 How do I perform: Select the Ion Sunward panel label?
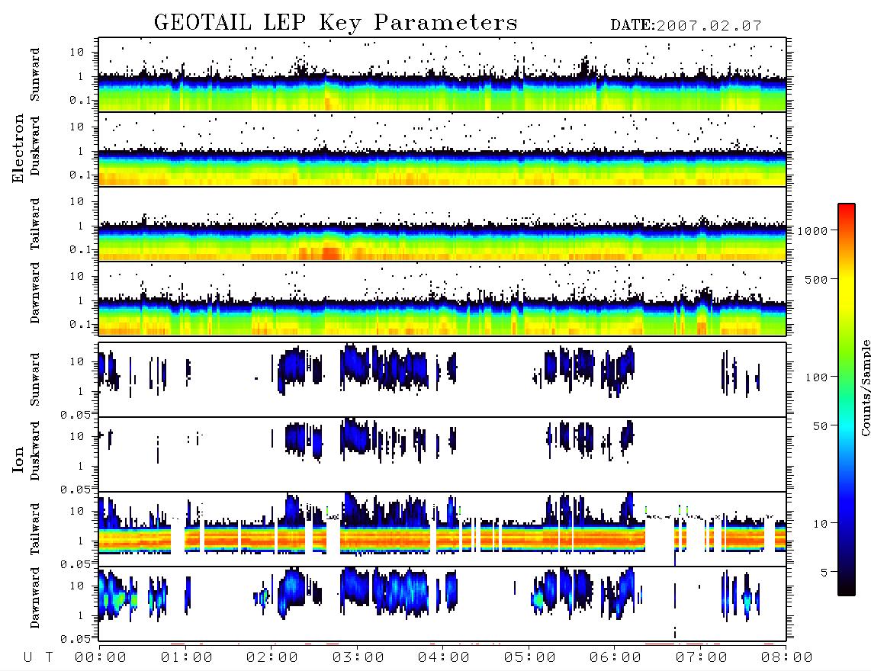(x=35, y=379)
